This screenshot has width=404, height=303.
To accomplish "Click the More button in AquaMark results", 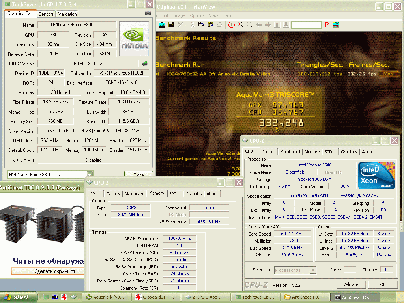I will click(x=389, y=74).
